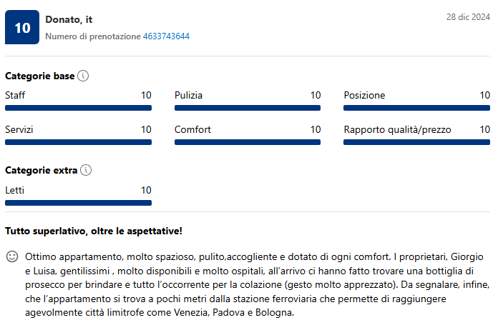Click the Categorie base heading
Image resolution: width=498 pixels, height=330 pixels.
[x=39, y=76]
